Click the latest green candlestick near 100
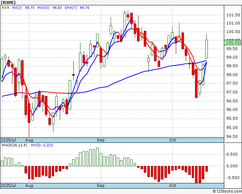 [206, 49]
